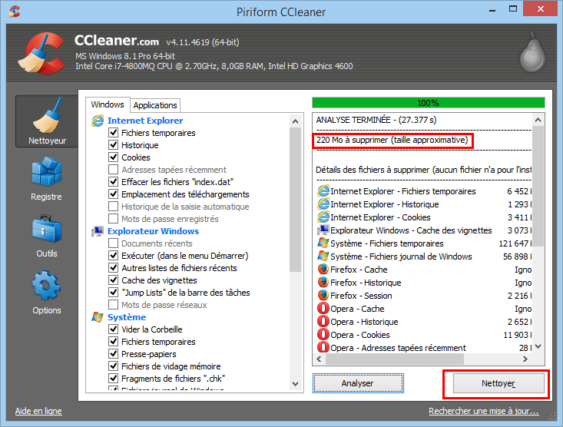Toggle Presse-papiers checkbox
This screenshot has width=563, height=427.
click(x=114, y=354)
